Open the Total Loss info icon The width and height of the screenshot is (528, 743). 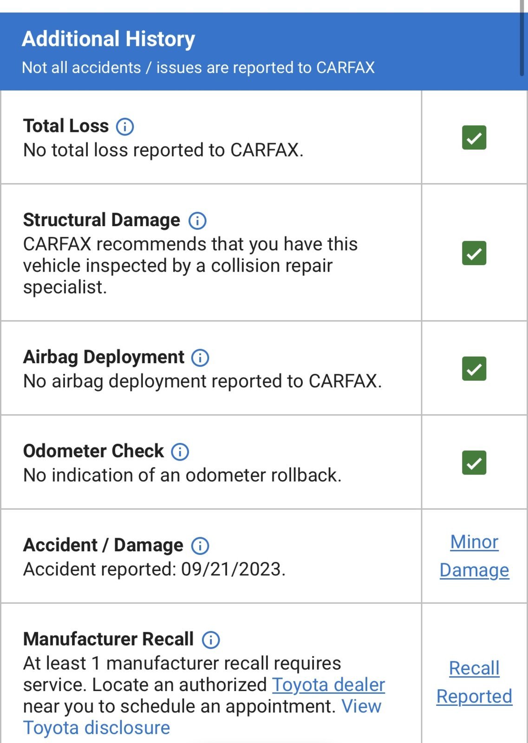[125, 126]
